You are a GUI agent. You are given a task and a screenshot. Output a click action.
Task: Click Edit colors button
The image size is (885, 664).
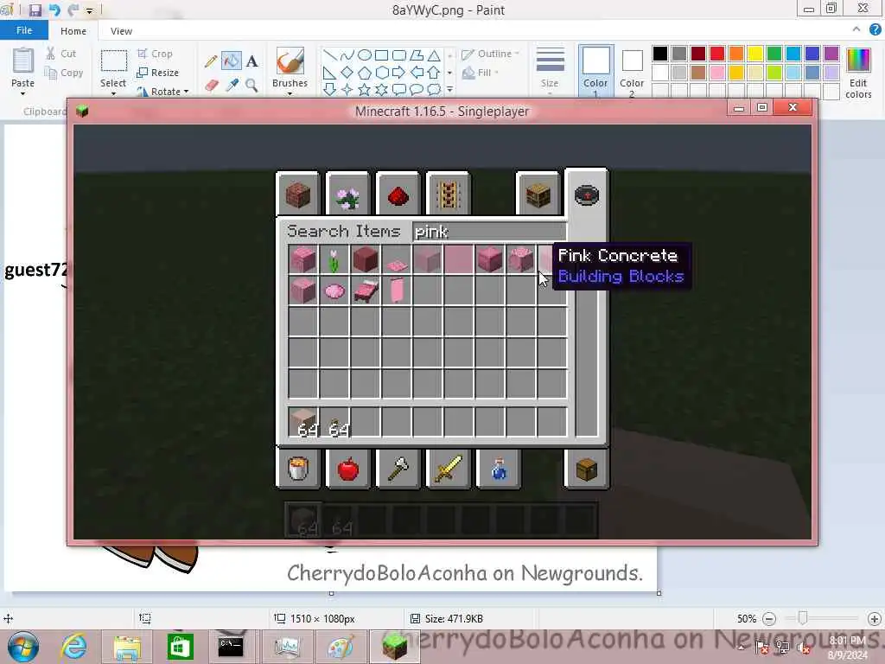(x=858, y=73)
